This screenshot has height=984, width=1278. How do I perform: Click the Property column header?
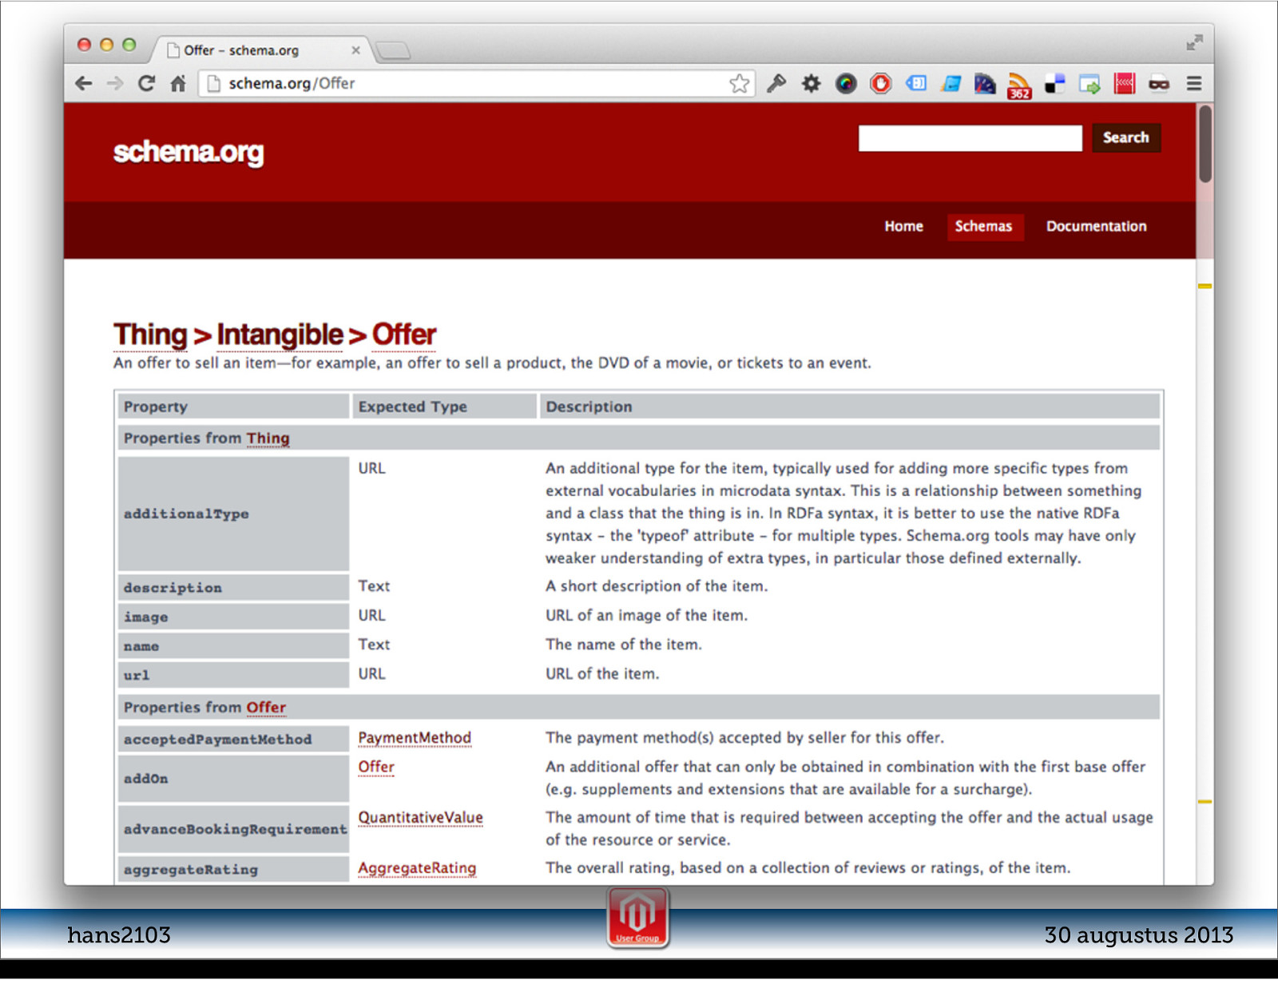coord(233,407)
